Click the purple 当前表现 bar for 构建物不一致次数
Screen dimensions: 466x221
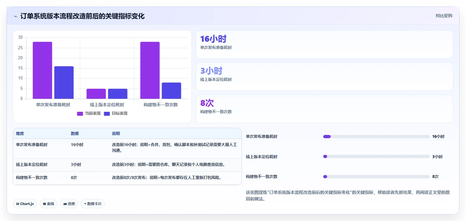tap(150, 70)
